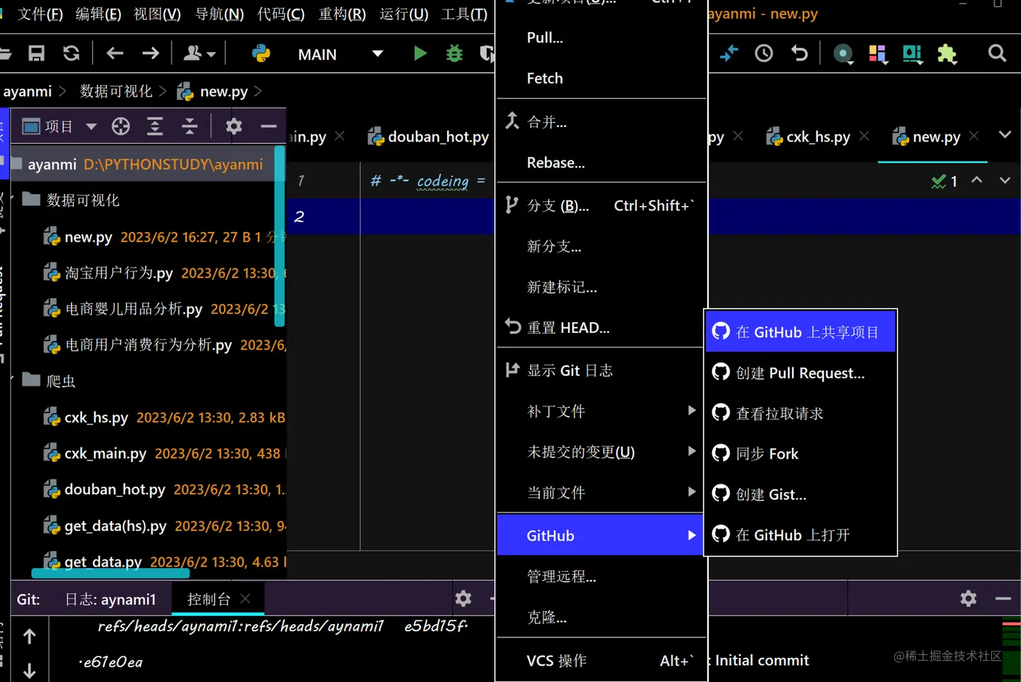
Task: Expand the 当前文件 submenu
Action: tap(600, 493)
